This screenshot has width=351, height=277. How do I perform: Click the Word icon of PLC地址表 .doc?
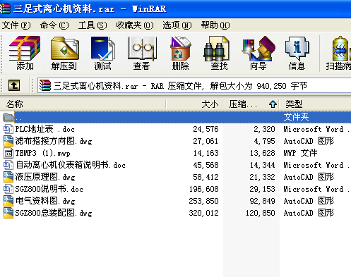tap(8, 129)
